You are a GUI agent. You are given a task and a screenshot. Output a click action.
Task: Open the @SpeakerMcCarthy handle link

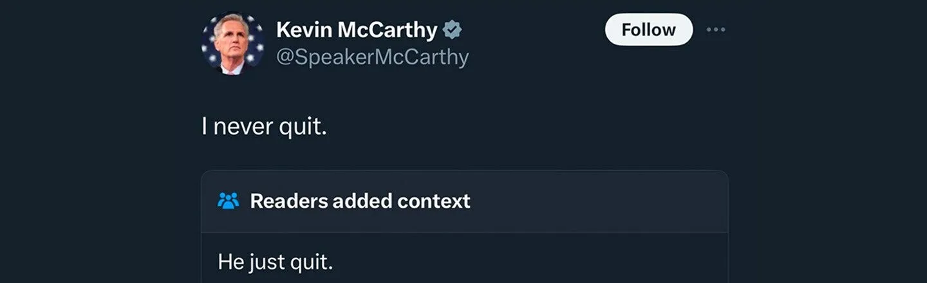click(372, 57)
